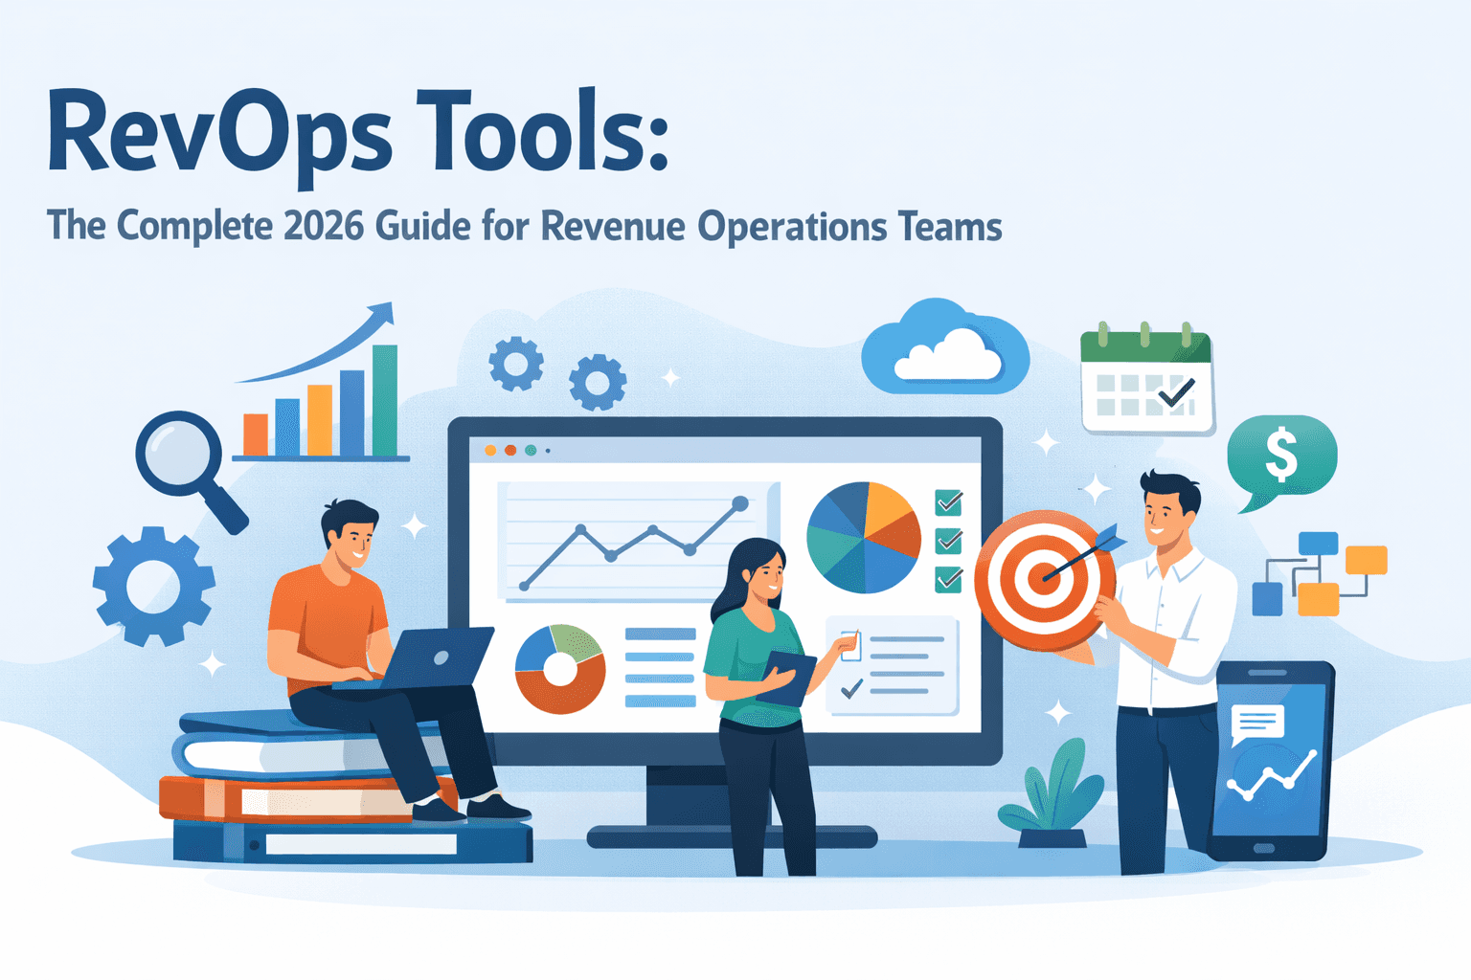Click the pair of small gears above the monitor

click(555, 373)
